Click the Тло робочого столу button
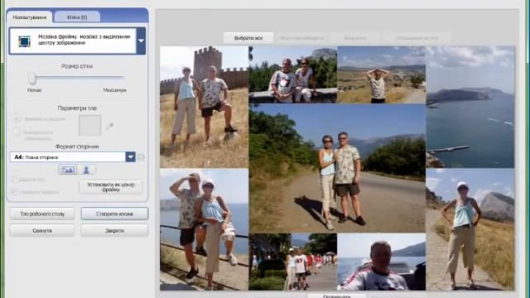530x298 pixels. click(42, 214)
